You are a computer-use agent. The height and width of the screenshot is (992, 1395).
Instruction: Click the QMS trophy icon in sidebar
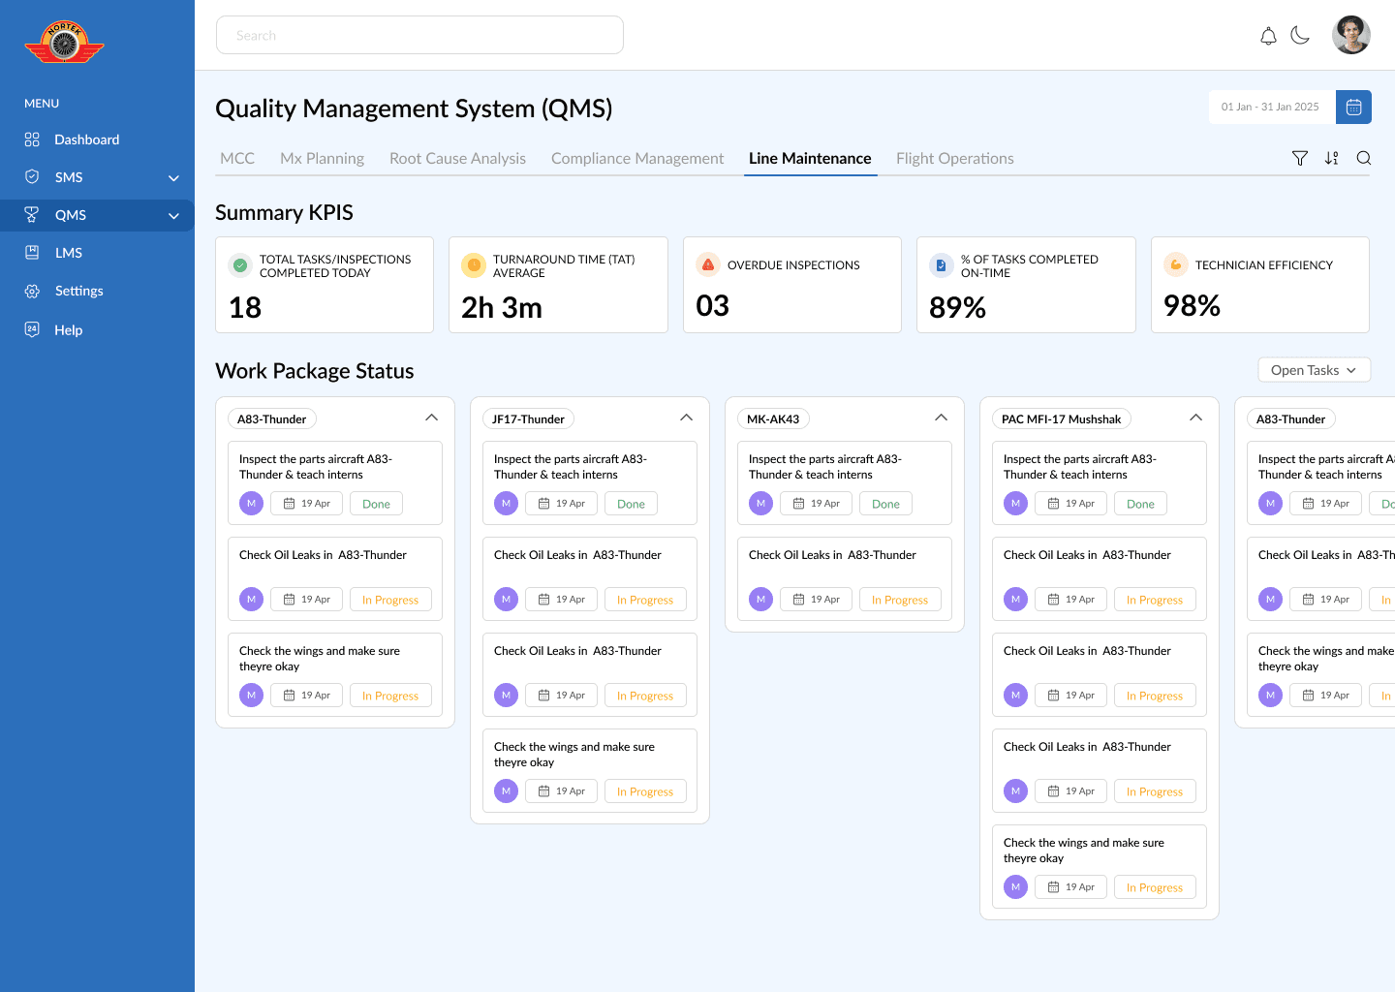click(x=32, y=215)
